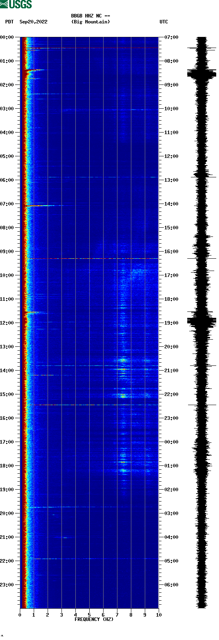Click the PDT time label '02:00'
The width and height of the screenshot is (219, 640).
tap(7, 85)
